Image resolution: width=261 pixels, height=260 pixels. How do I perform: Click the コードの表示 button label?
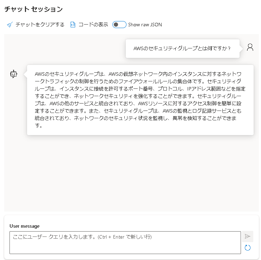[93, 25]
